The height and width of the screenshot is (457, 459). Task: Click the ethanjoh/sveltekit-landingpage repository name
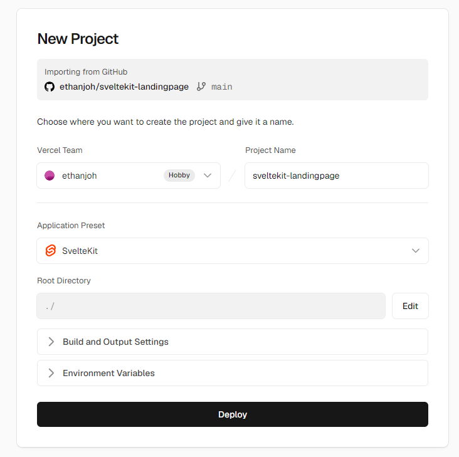pos(124,87)
